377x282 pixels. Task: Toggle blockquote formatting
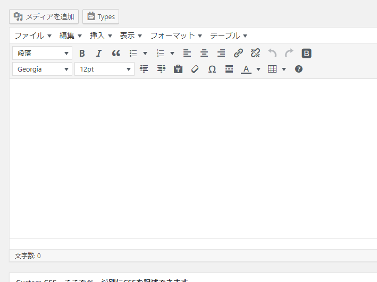116,53
